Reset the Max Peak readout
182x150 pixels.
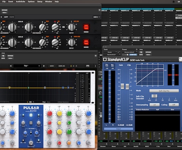tap(107, 67)
